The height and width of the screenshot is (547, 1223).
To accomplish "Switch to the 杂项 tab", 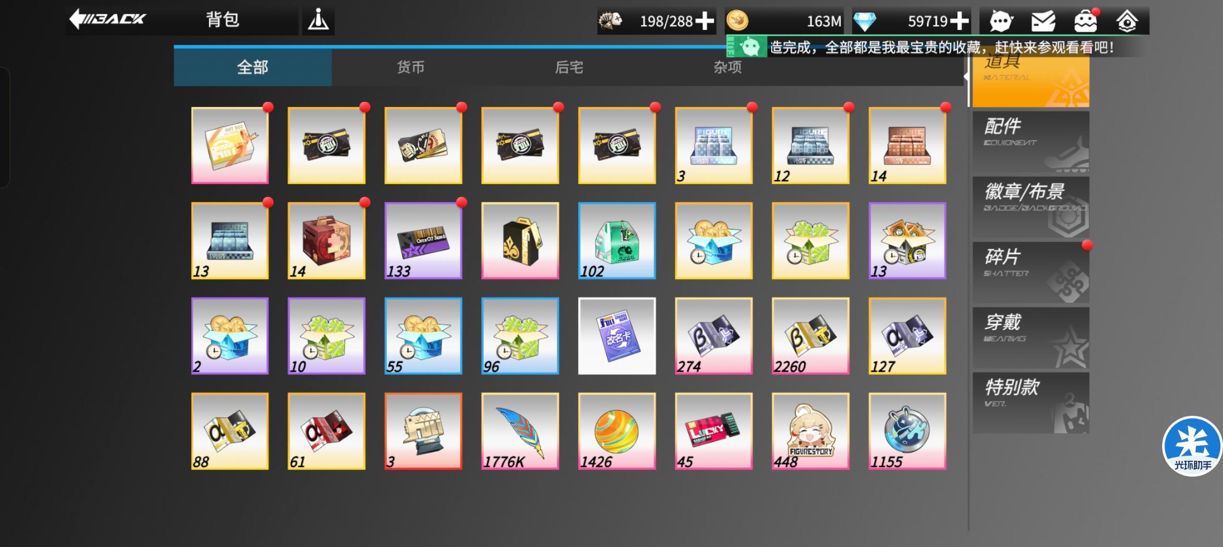I will tap(728, 67).
